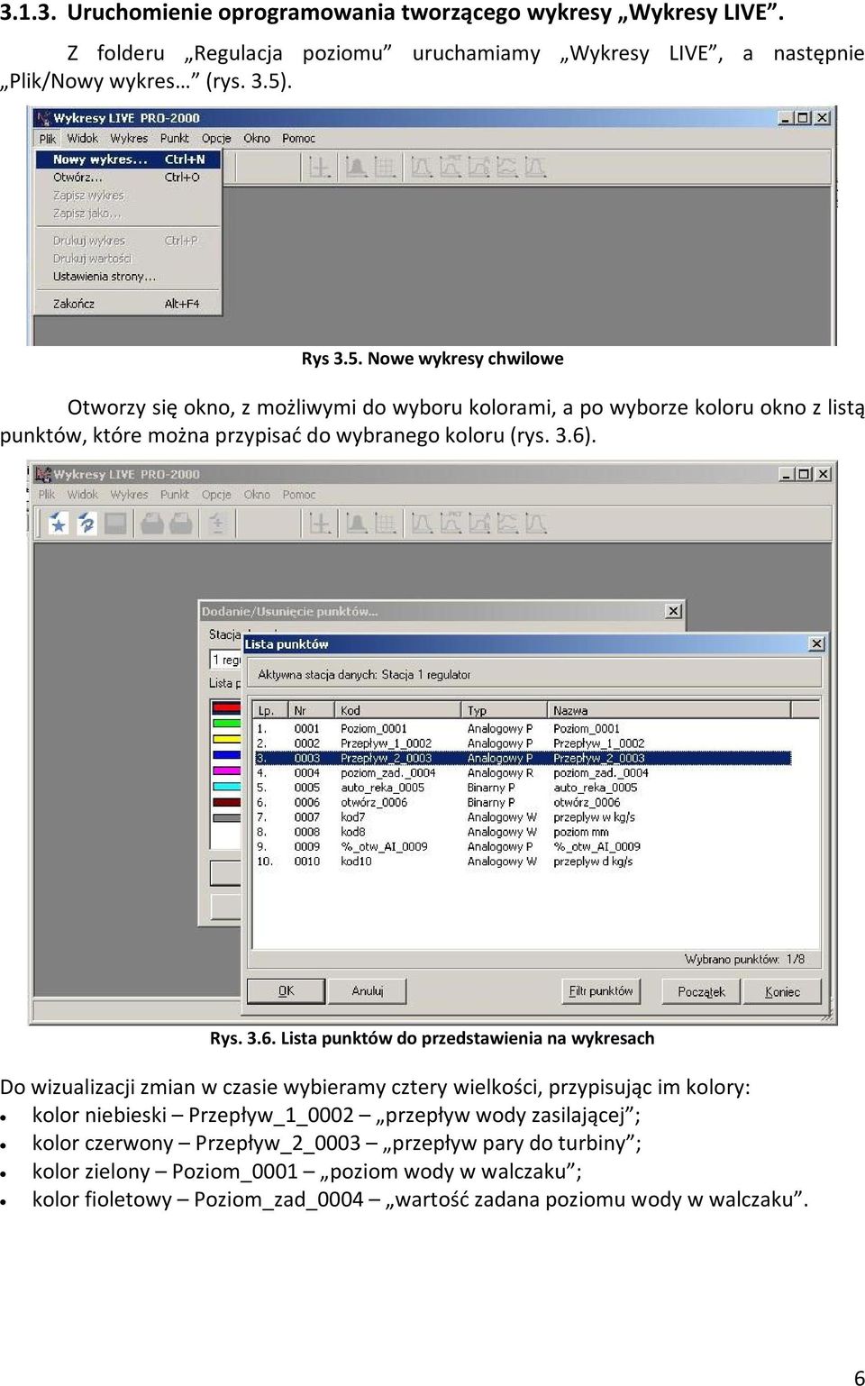Select Ustawienia strony... menu entry
The height and width of the screenshot is (1386, 865).
tap(129, 277)
